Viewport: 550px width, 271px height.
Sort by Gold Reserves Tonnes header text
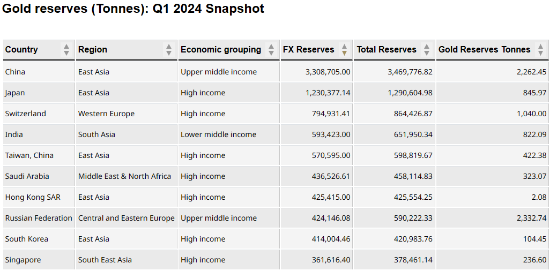[x=484, y=50]
